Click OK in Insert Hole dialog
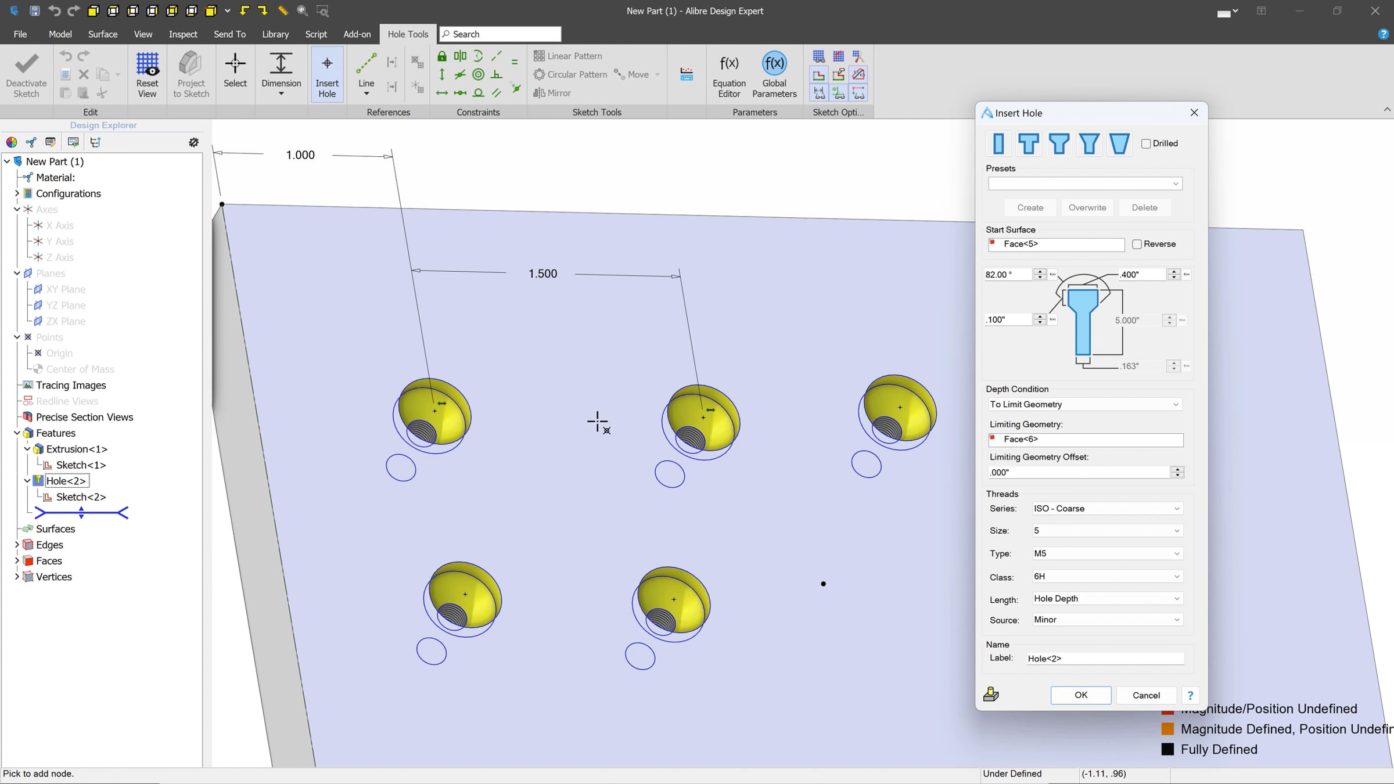Viewport: 1394px width, 784px height. click(1080, 695)
